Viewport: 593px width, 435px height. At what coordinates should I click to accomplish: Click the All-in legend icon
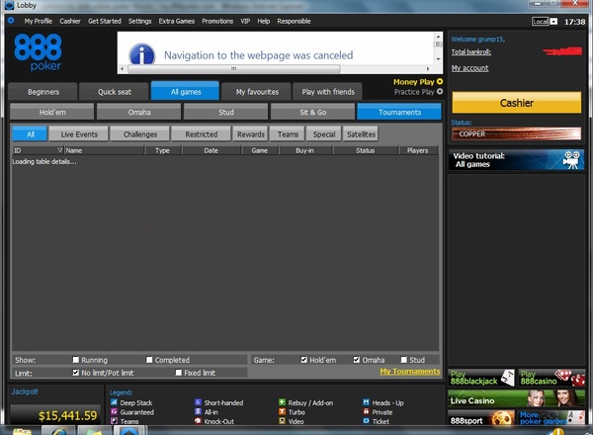click(198, 411)
